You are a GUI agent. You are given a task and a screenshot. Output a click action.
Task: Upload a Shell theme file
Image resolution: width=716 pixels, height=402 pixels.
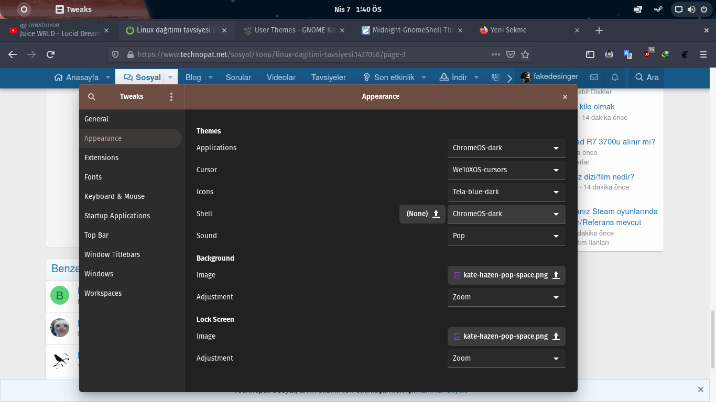tap(422, 214)
